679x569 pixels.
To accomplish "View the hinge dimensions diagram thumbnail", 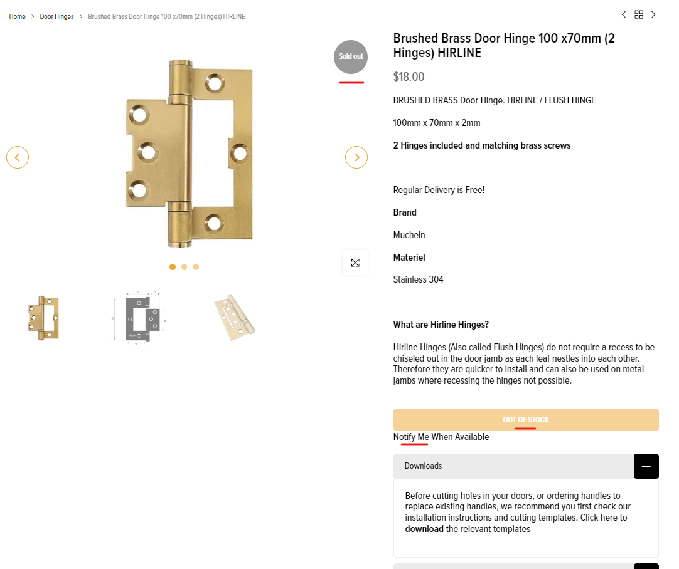I will [x=139, y=317].
